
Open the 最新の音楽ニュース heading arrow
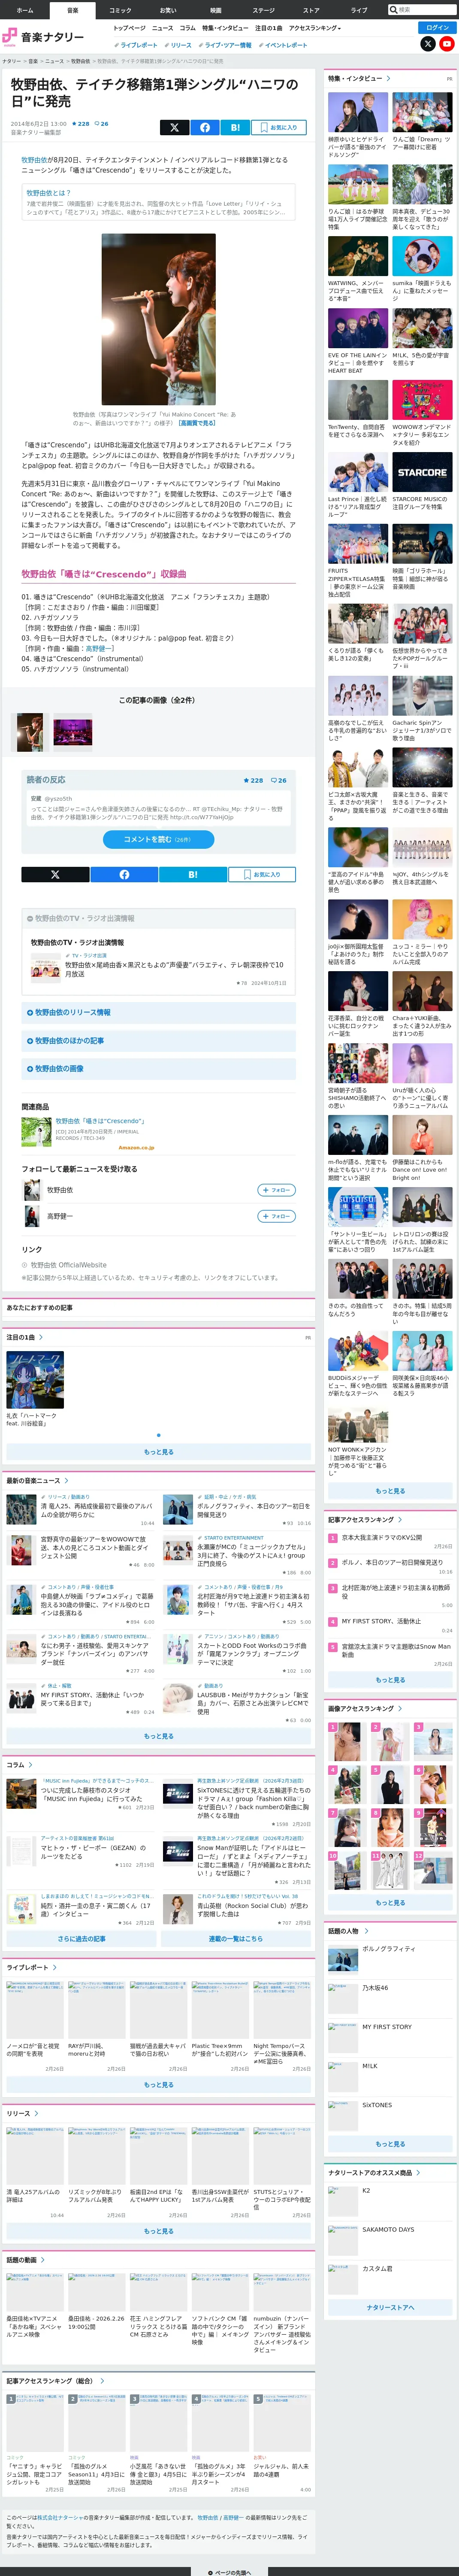point(66,1481)
